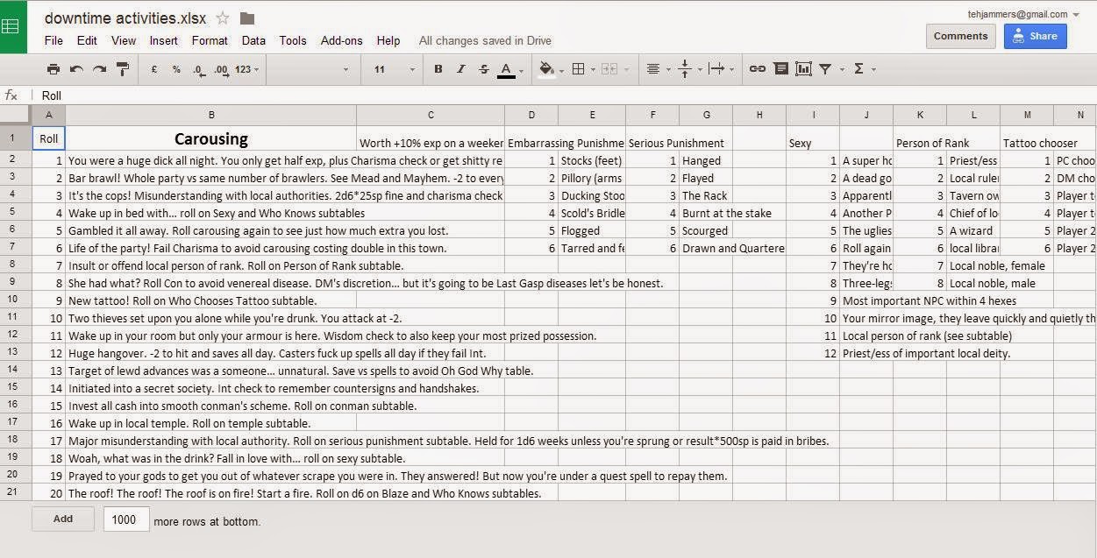Screen dimensions: 1097x558
Task: Click the Filter icon in the toolbar
Action: 825,68
